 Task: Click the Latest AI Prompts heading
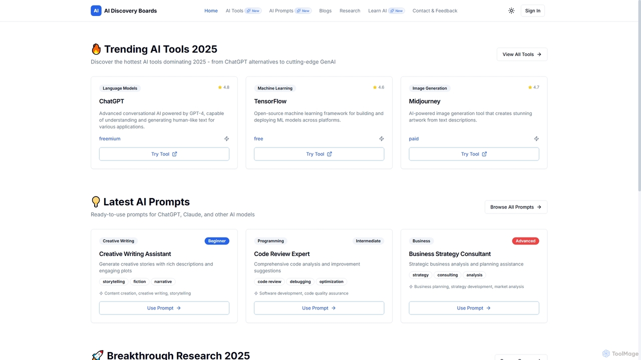140,202
